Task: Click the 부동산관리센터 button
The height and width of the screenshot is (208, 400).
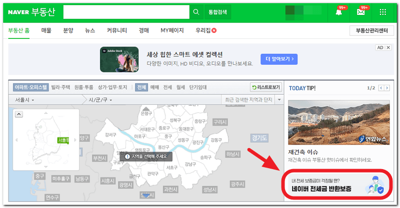Action: 371,30
